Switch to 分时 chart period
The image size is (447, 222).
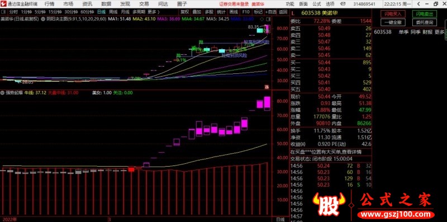point(13,12)
